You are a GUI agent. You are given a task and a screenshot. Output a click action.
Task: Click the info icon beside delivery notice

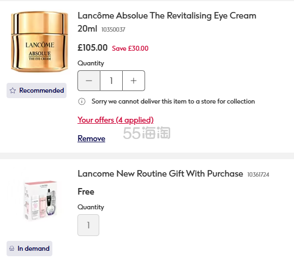tap(82, 101)
